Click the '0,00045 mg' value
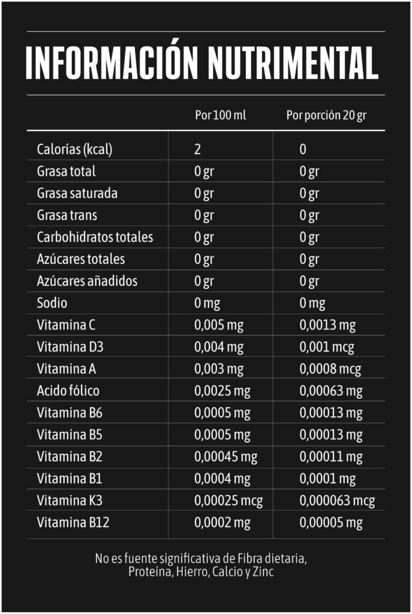 pyautogui.click(x=225, y=457)
